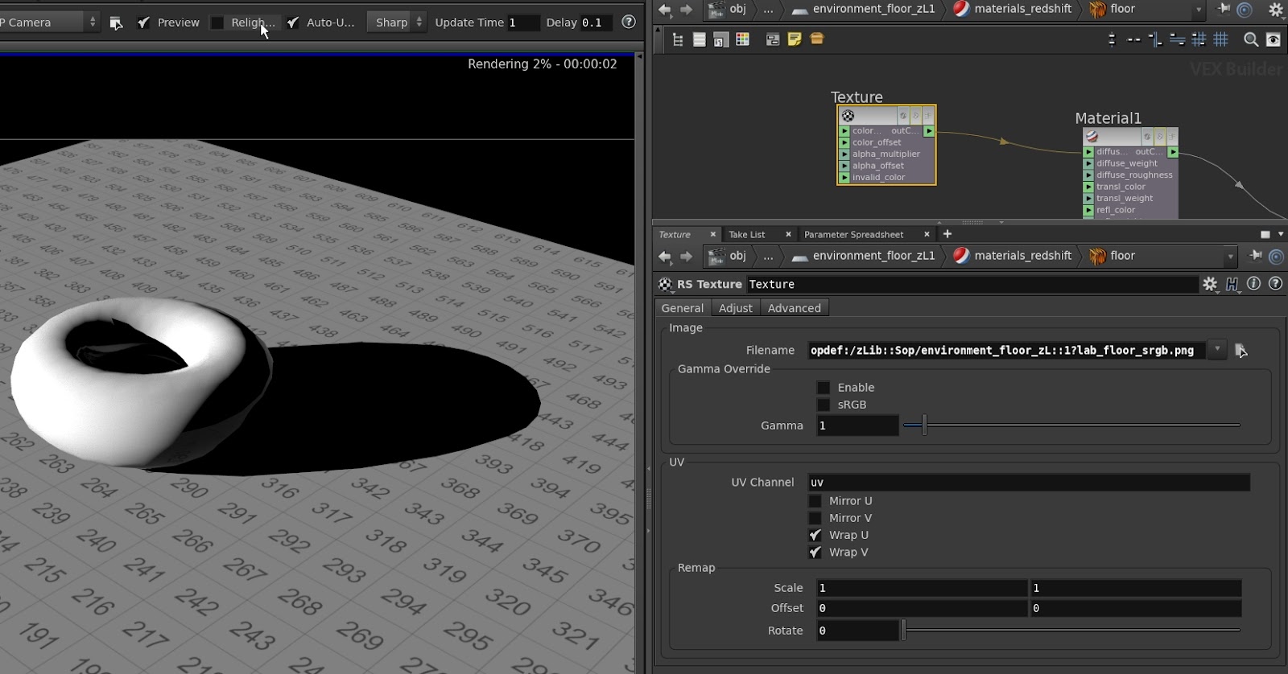Click the Update Time field
The image size is (1288, 674).
point(522,23)
